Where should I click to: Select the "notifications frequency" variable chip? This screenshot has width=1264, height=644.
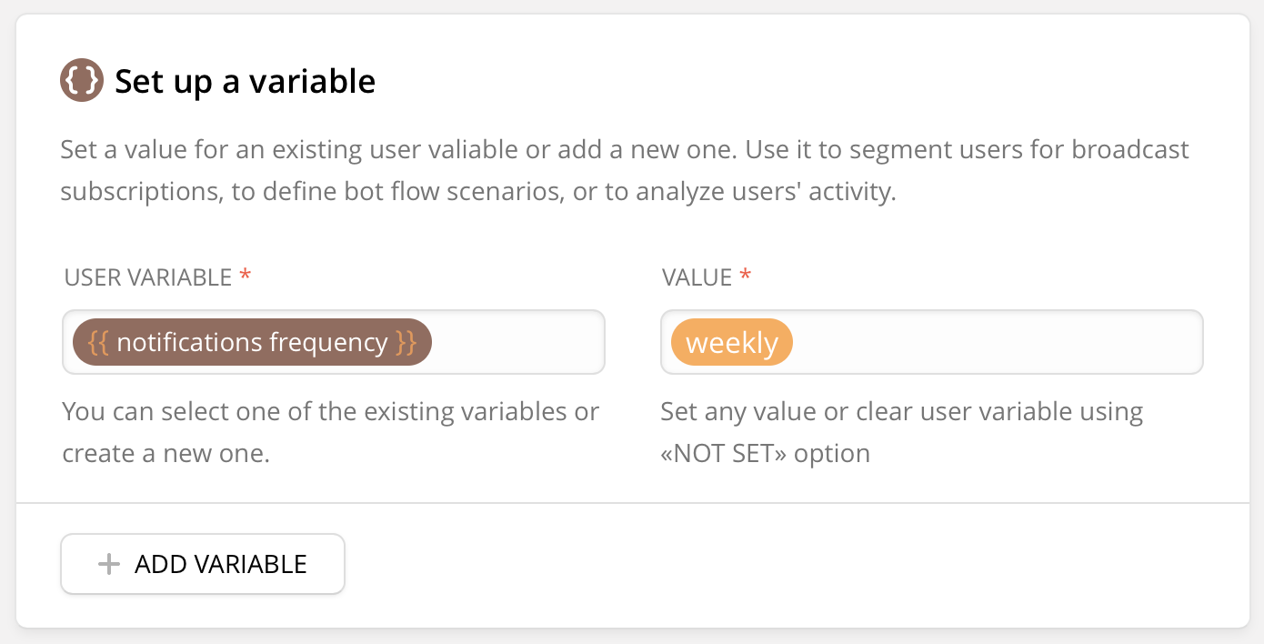pyautogui.click(x=252, y=343)
